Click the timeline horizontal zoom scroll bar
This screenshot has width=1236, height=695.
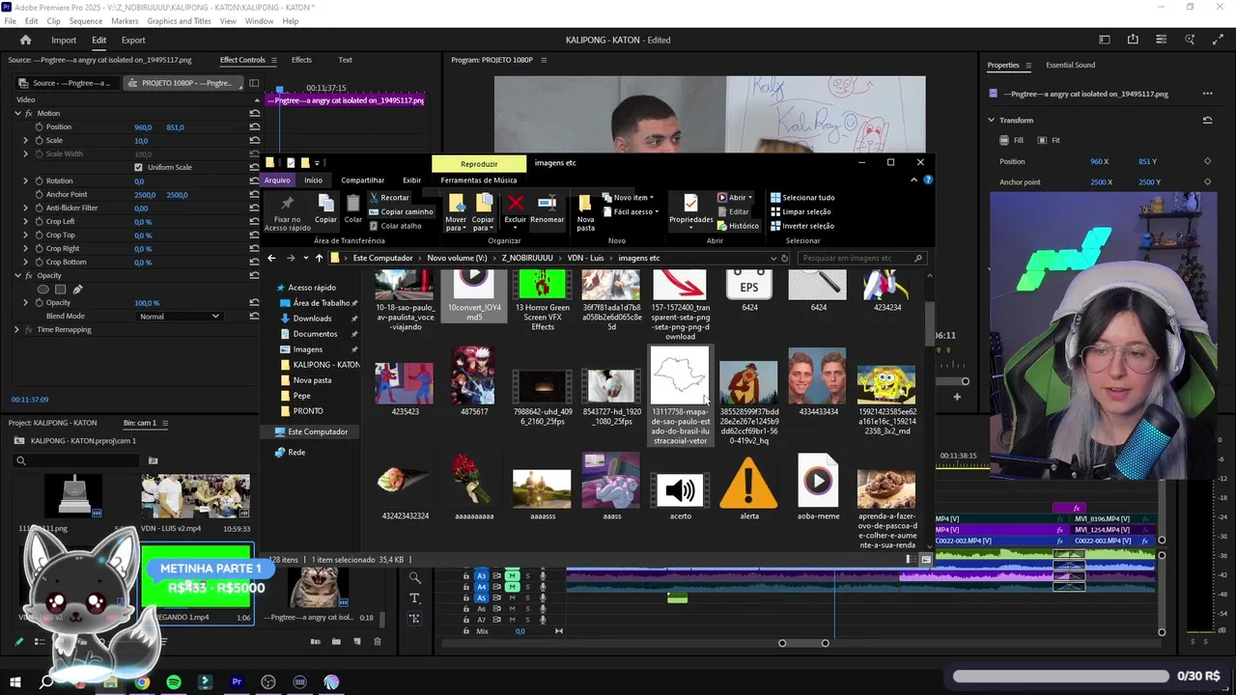tap(803, 643)
